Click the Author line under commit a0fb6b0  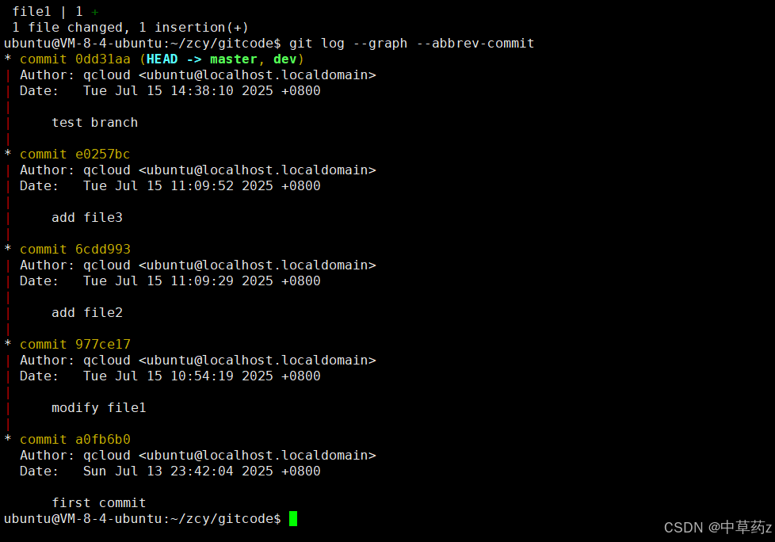(x=197, y=456)
